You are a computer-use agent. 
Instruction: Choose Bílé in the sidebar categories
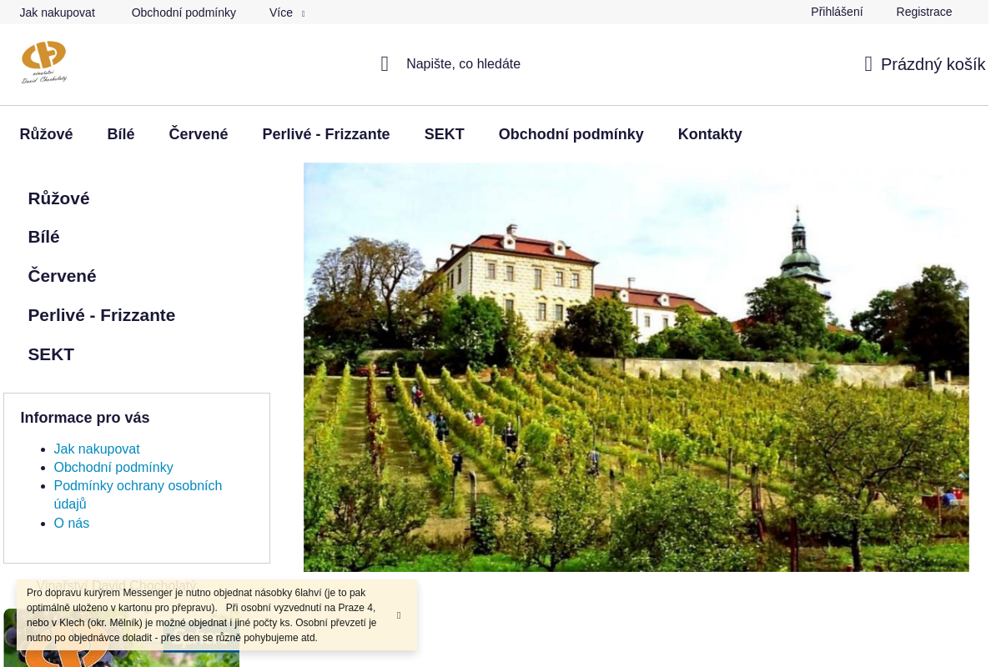tap(43, 237)
